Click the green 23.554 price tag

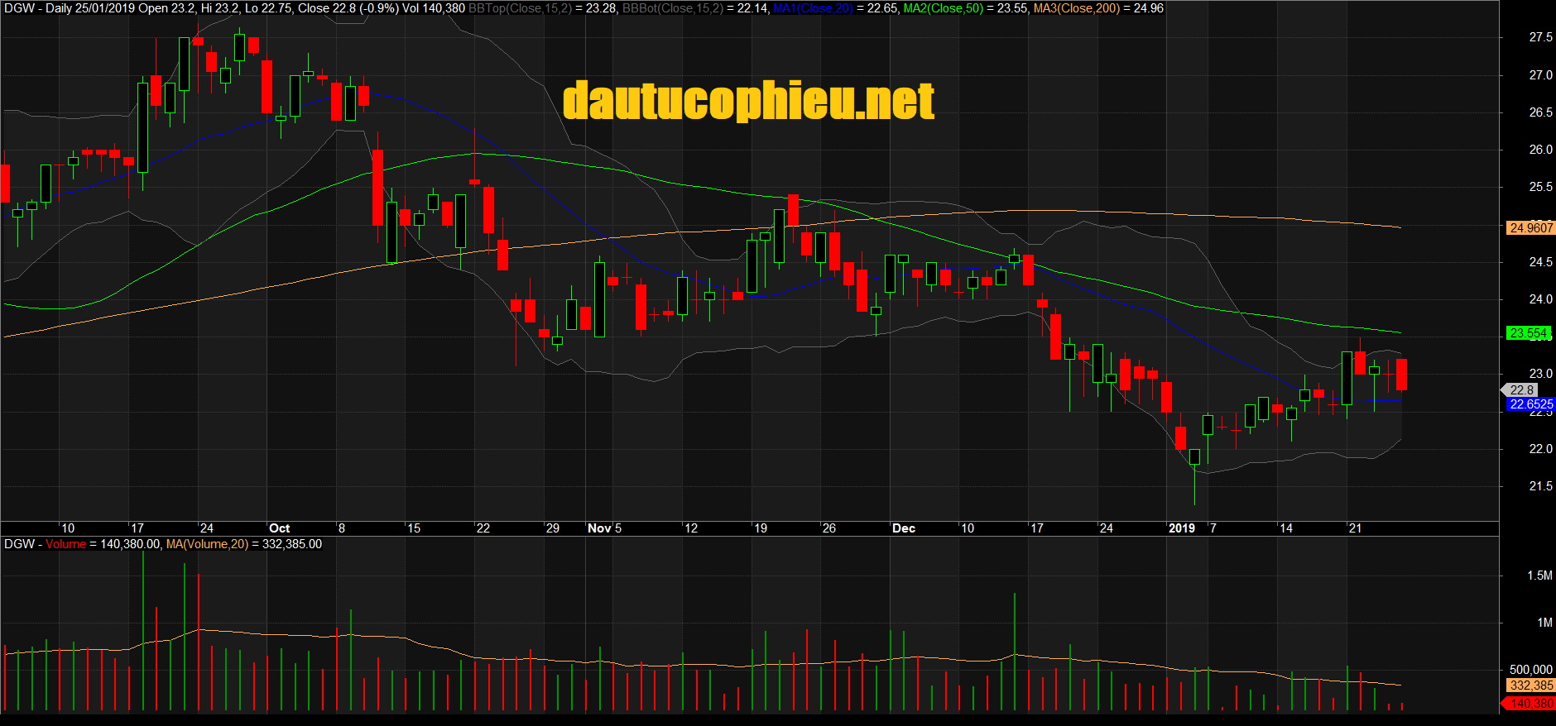[x=1527, y=333]
